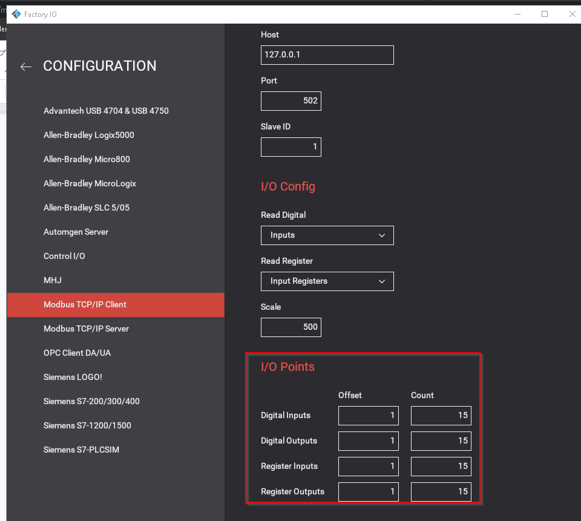The width and height of the screenshot is (581, 521).
Task: Click the I/O Config heading
Action: tap(288, 186)
